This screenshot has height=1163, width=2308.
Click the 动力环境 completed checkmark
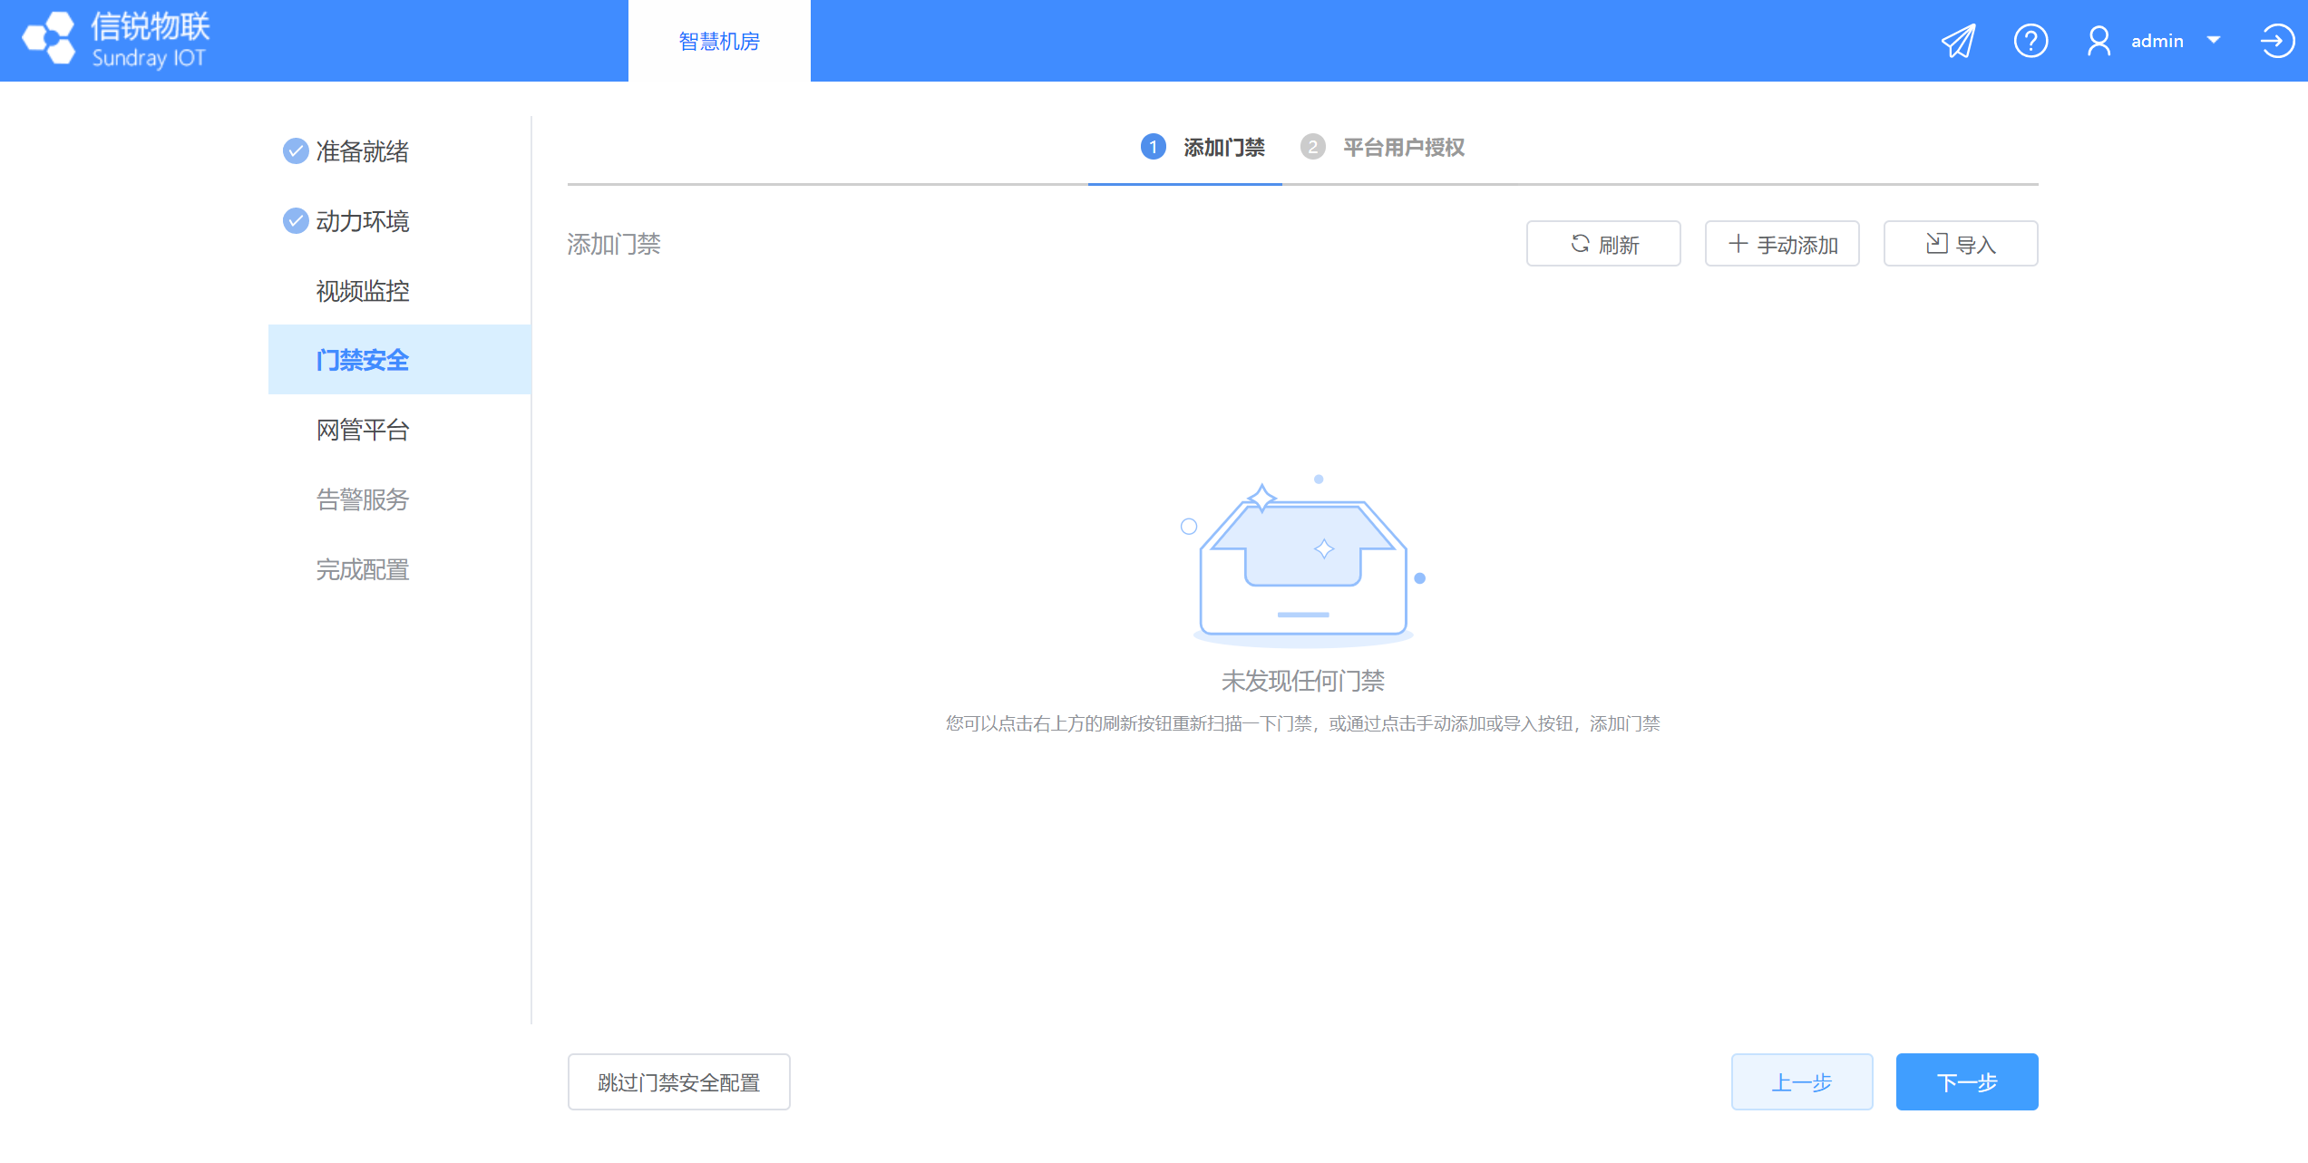tap(296, 221)
